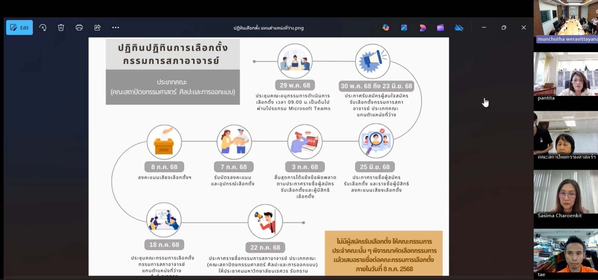Click the OneDrive cloud icon
The height and width of the screenshot is (280, 598).
point(459,28)
